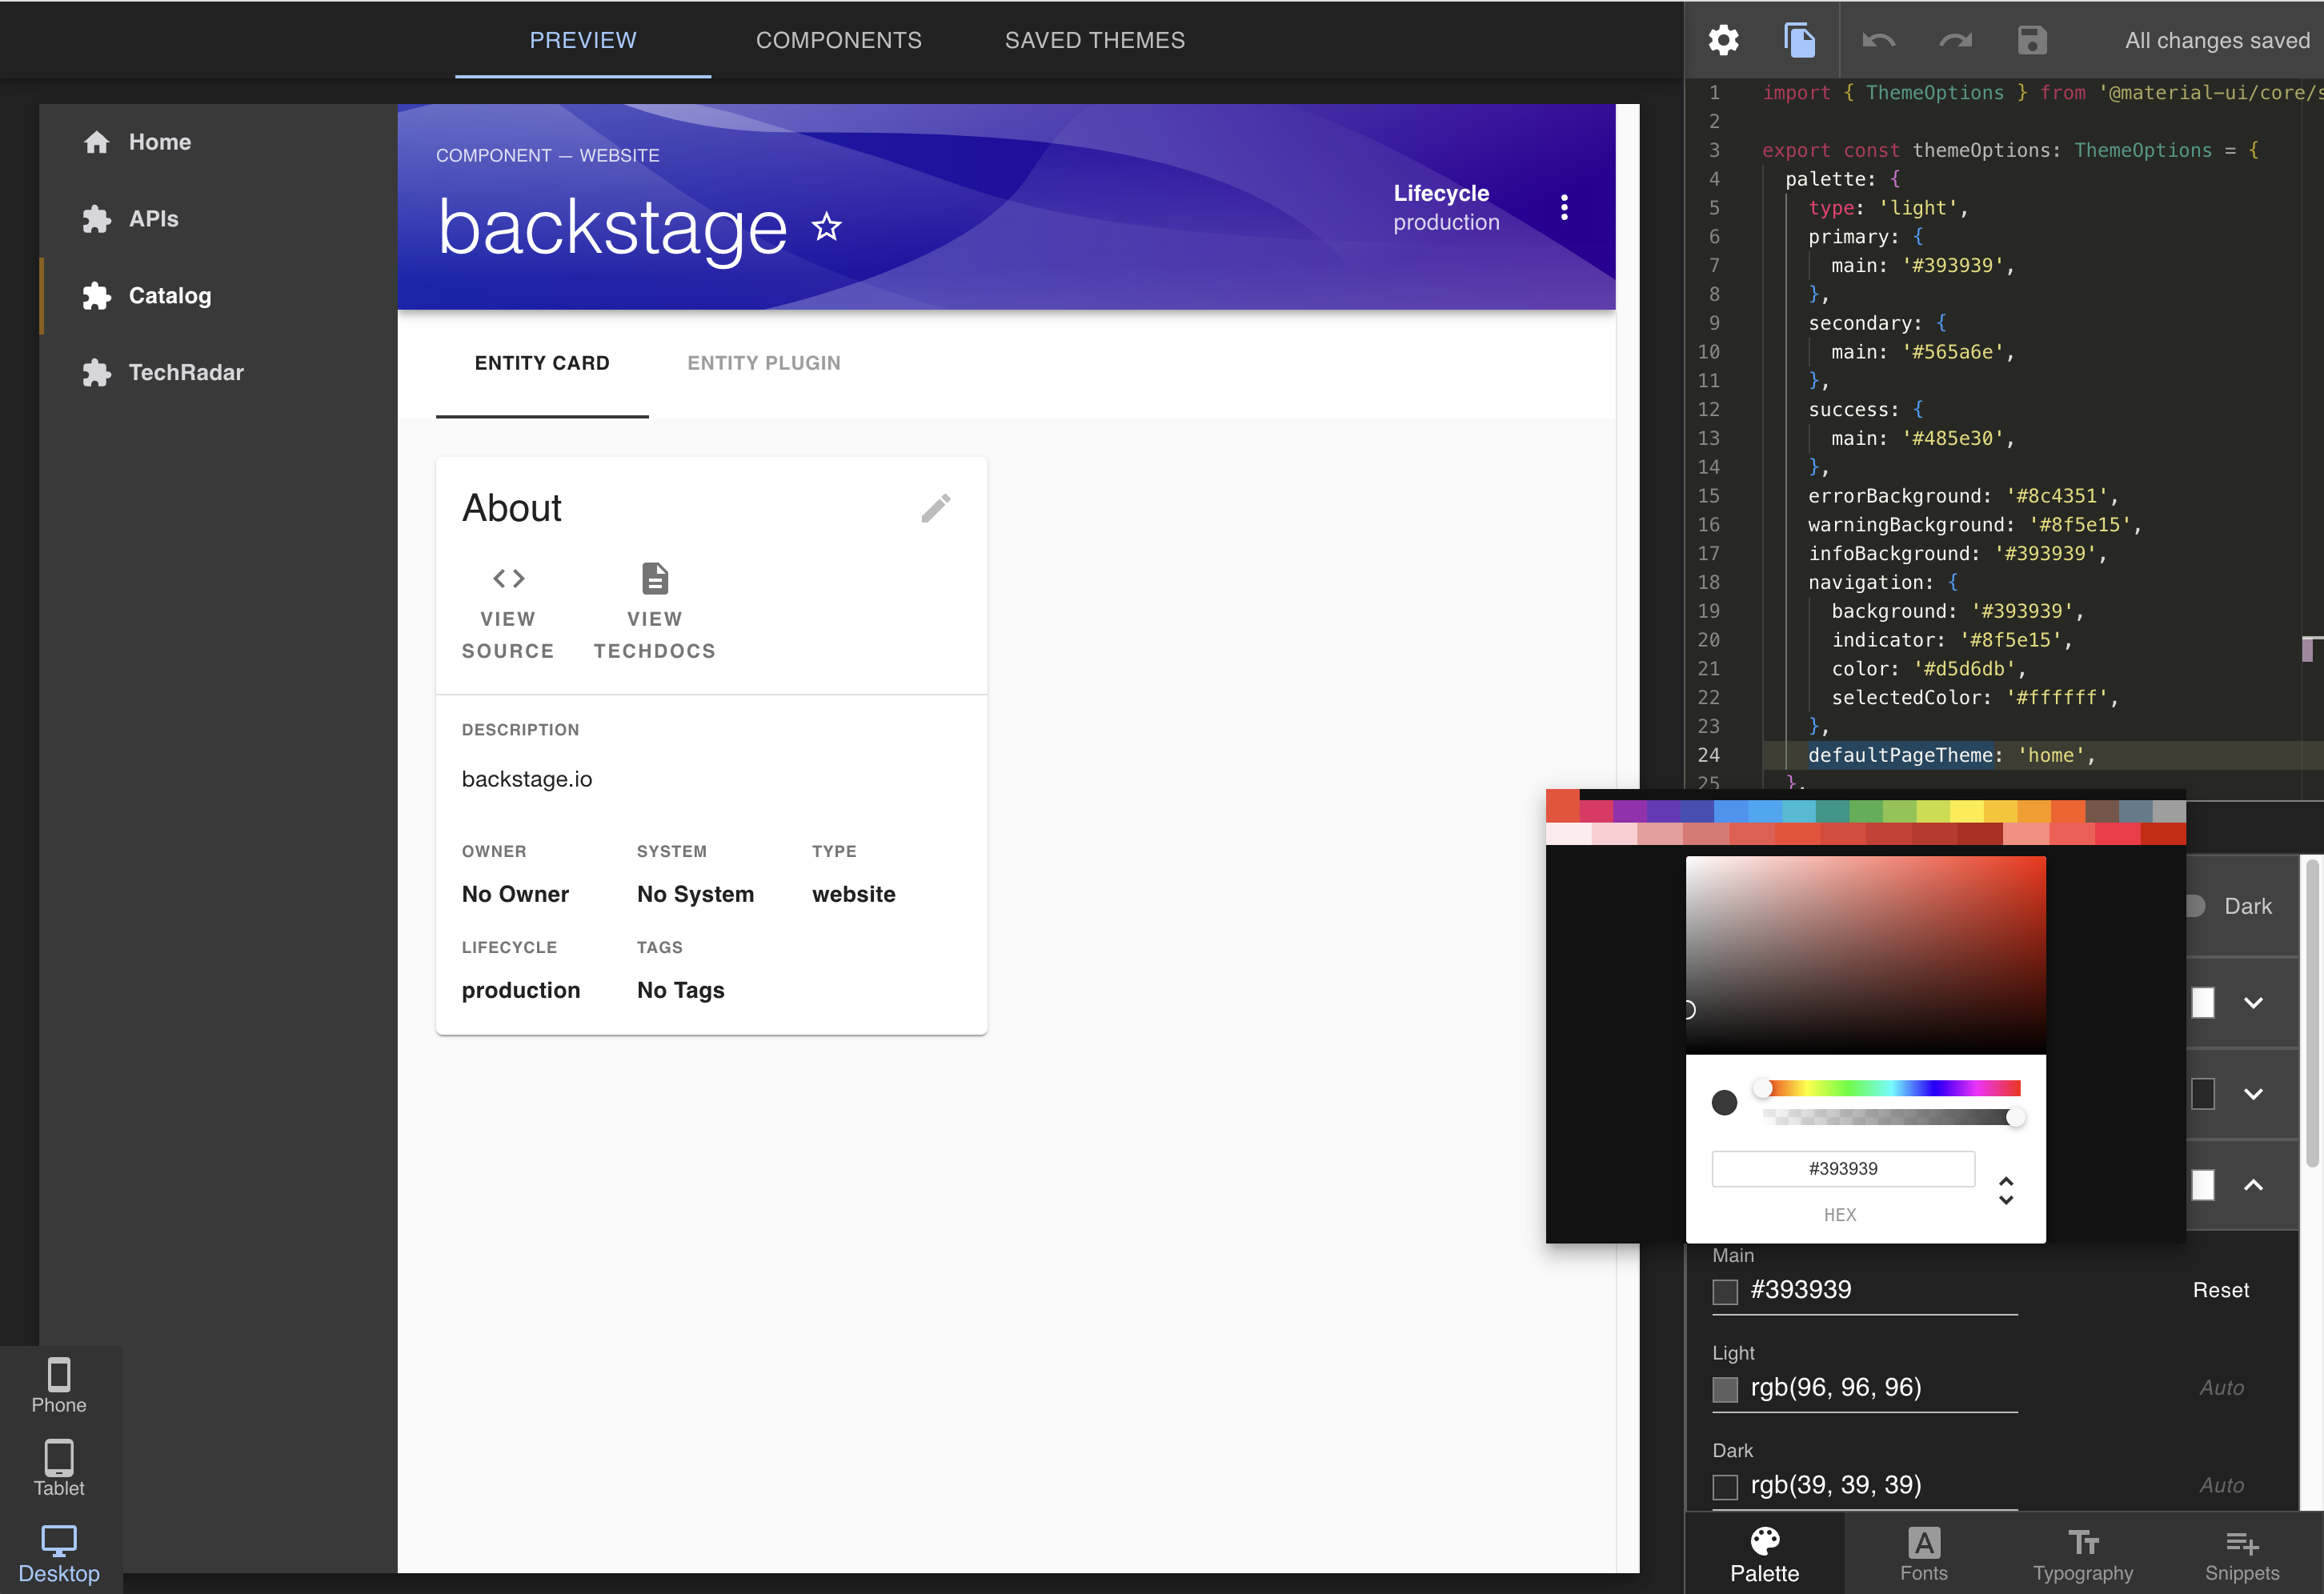Click the HEX input field #393939
Image resolution: width=2324 pixels, height=1594 pixels.
point(1843,1168)
